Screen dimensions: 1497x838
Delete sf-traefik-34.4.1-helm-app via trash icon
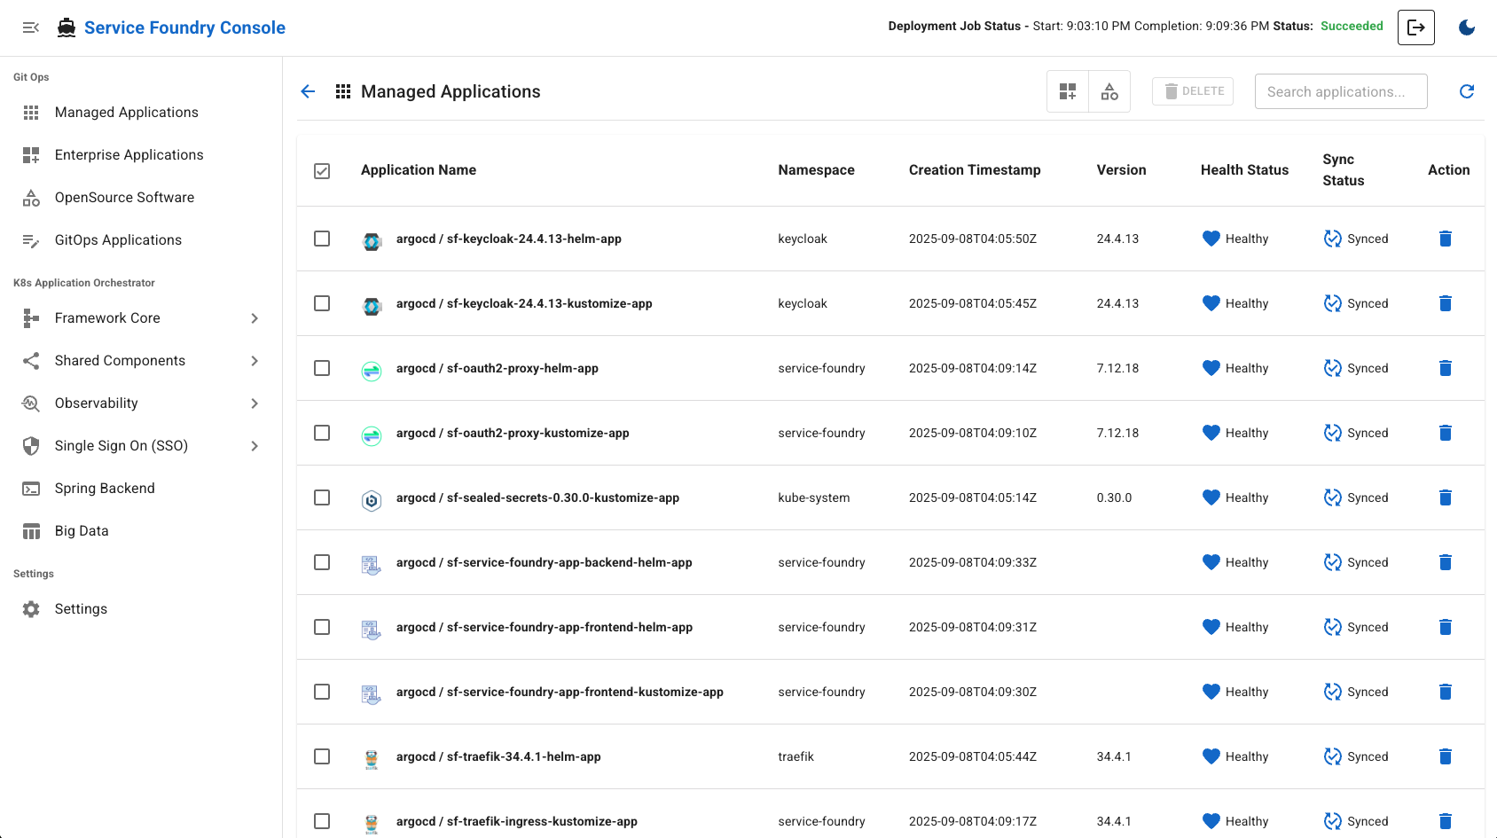(1446, 756)
